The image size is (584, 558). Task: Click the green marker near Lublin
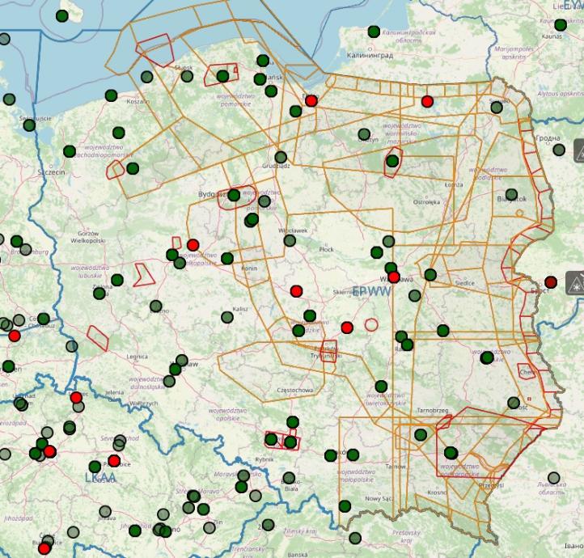pyautogui.click(x=487, y=357)
